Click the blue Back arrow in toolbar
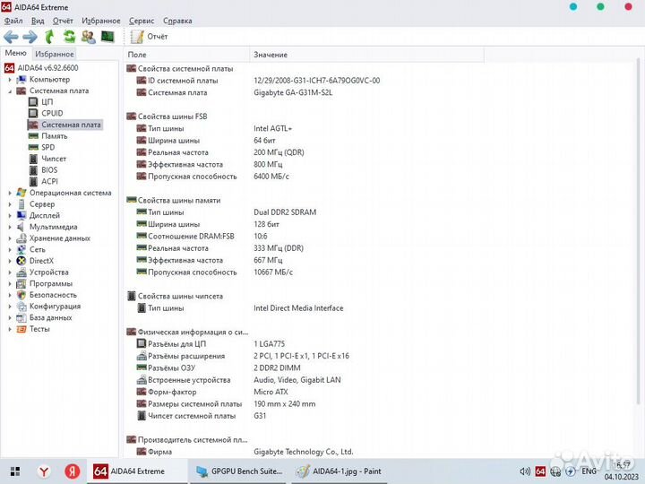 [x=11, y=37]
